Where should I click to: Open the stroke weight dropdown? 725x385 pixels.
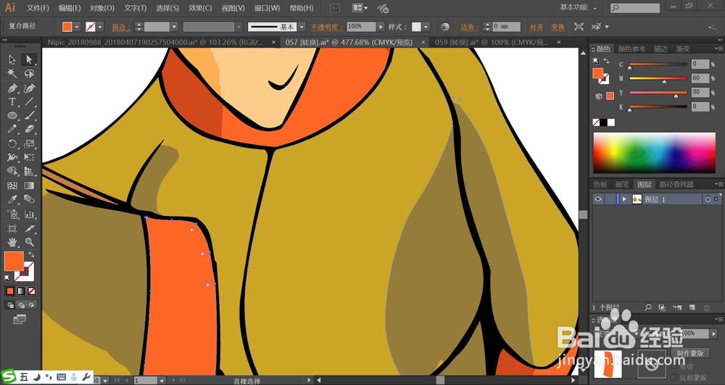click(174, 27)
